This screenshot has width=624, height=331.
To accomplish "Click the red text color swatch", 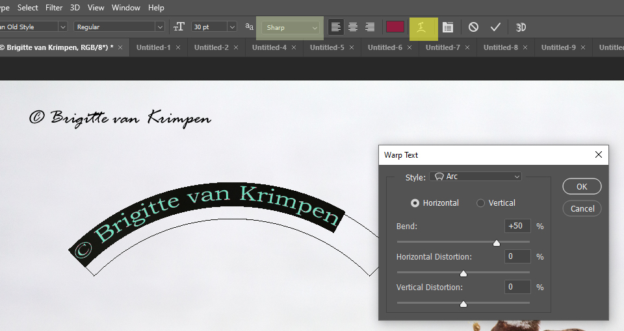I will [395, 27].
